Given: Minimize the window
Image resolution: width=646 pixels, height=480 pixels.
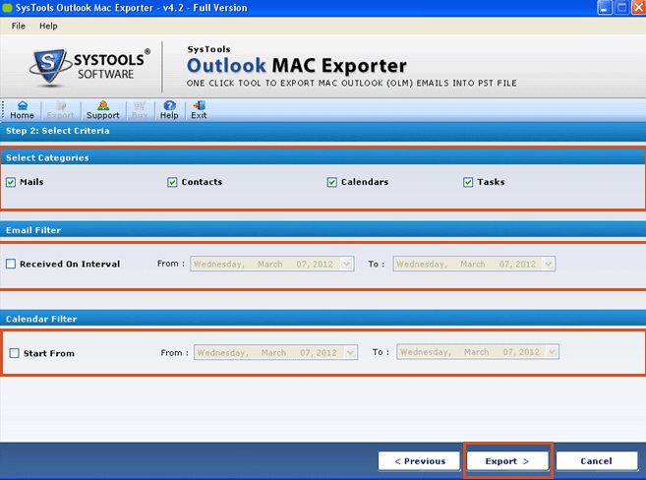Looking at the screenshot, I should [605, 8].
